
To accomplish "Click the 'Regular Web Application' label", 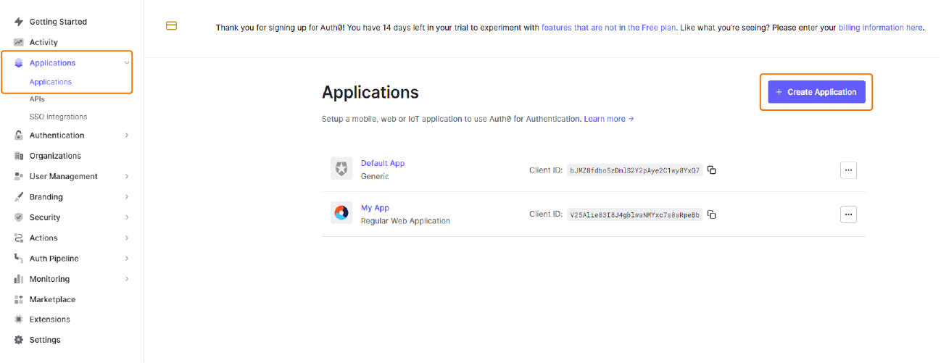I will [x=405, y=221].
